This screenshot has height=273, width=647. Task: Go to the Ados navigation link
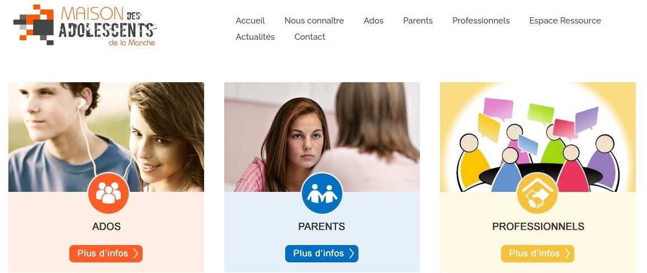click(x=374, y=21)
